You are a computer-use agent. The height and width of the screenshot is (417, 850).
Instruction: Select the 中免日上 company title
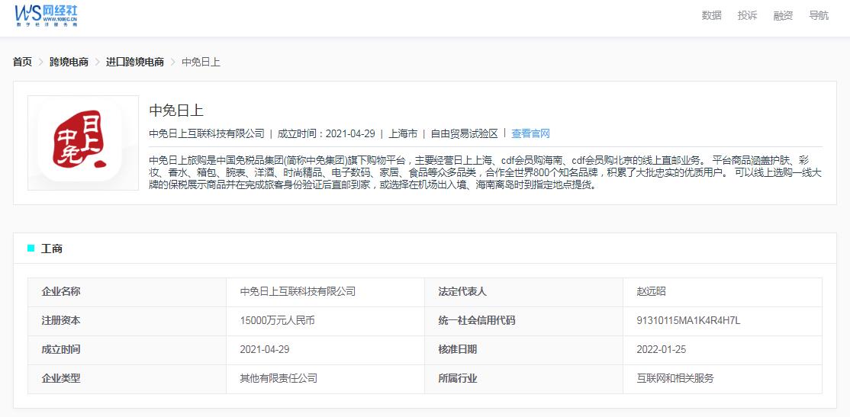[x=176, y=111]
